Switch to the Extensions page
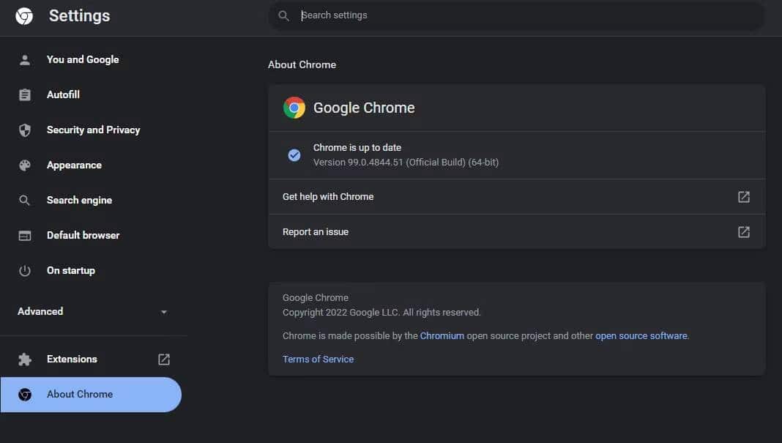Image resolution: width=782 pixels, height=443 pixels. tap(72, 359)
